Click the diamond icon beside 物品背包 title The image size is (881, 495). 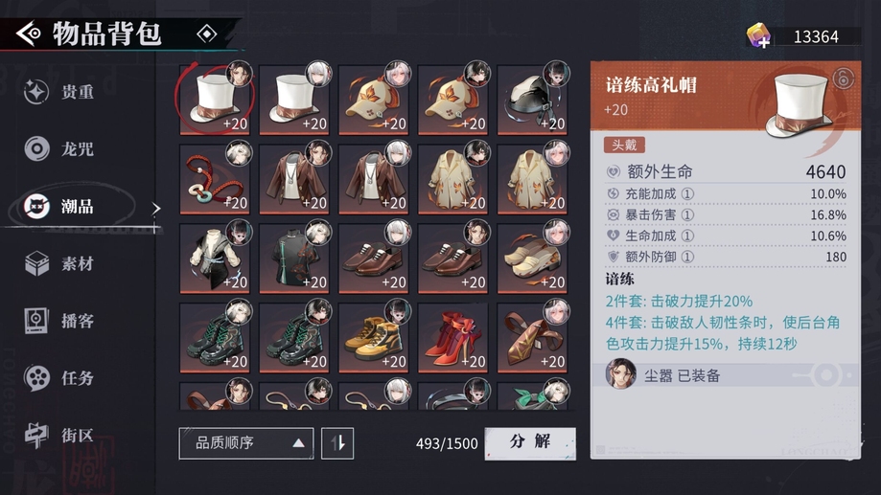point(207,34)
